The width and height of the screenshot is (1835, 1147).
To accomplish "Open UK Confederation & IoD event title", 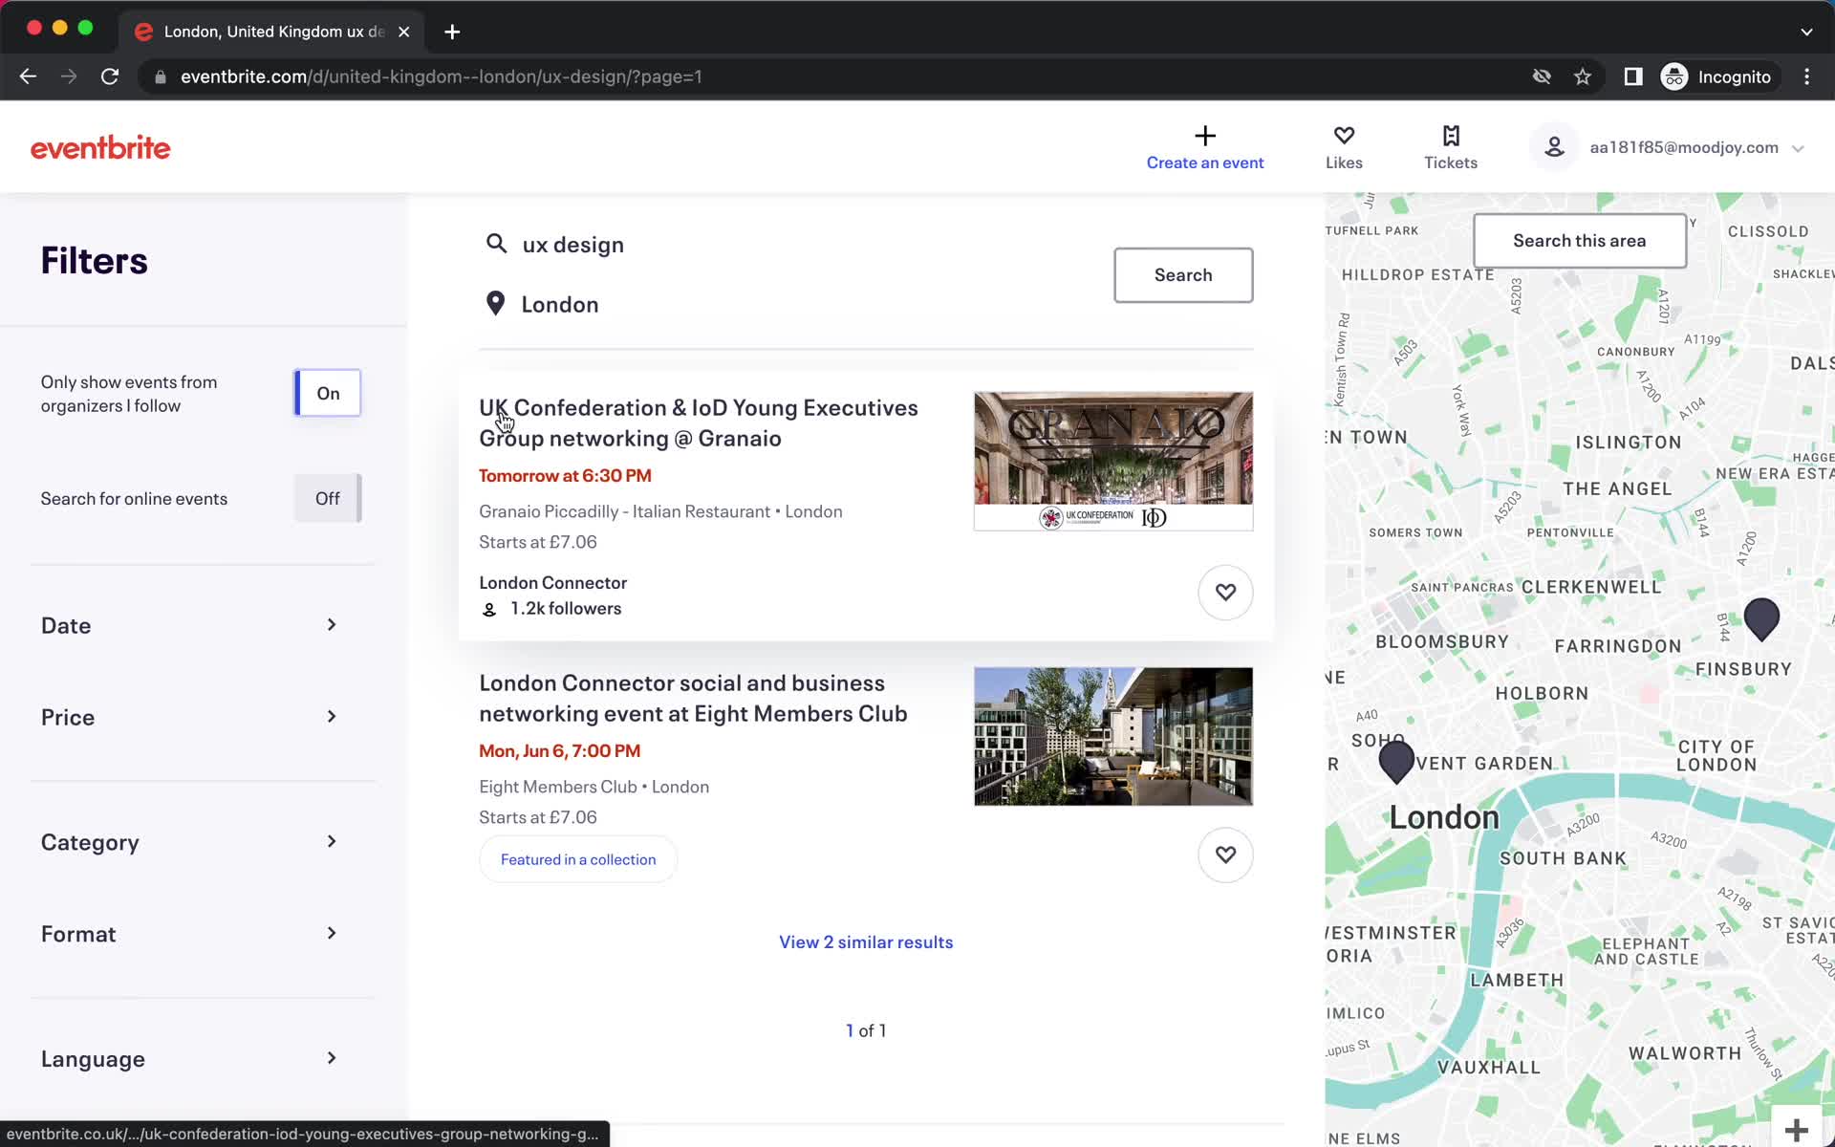I will [699, 422].
